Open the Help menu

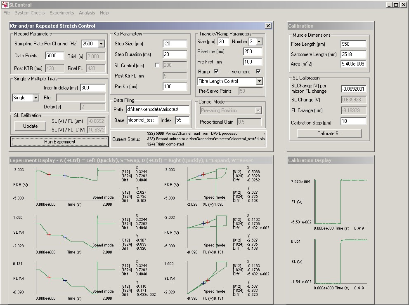104,13
